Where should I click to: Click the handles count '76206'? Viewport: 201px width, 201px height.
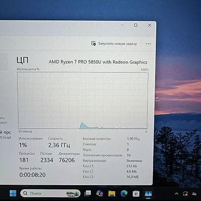[67, 160]
